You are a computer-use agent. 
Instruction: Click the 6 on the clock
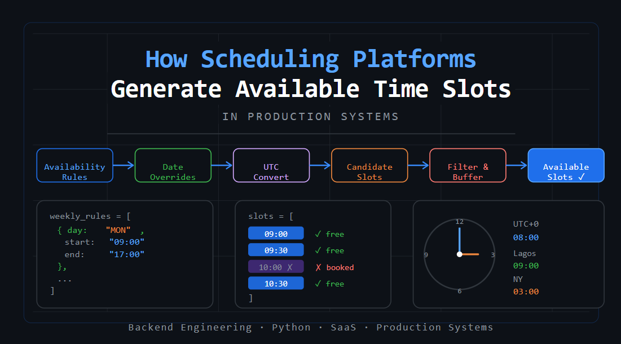click(x=460, y=292)
